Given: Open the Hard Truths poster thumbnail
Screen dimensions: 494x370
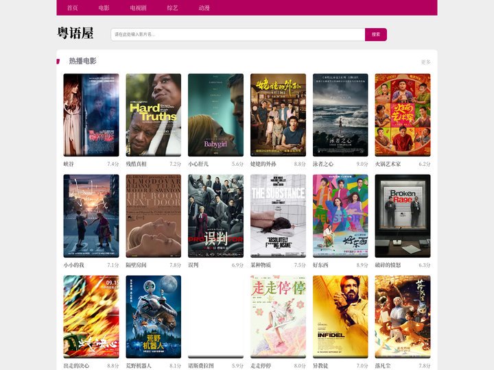Looking at the screenshot, I should (x=154, y=115).
